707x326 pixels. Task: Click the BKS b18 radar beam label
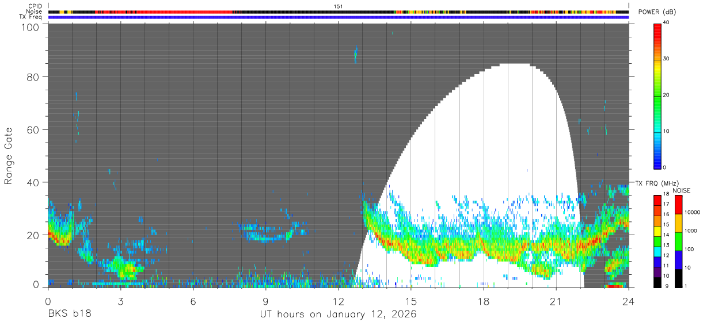[69, 315]
